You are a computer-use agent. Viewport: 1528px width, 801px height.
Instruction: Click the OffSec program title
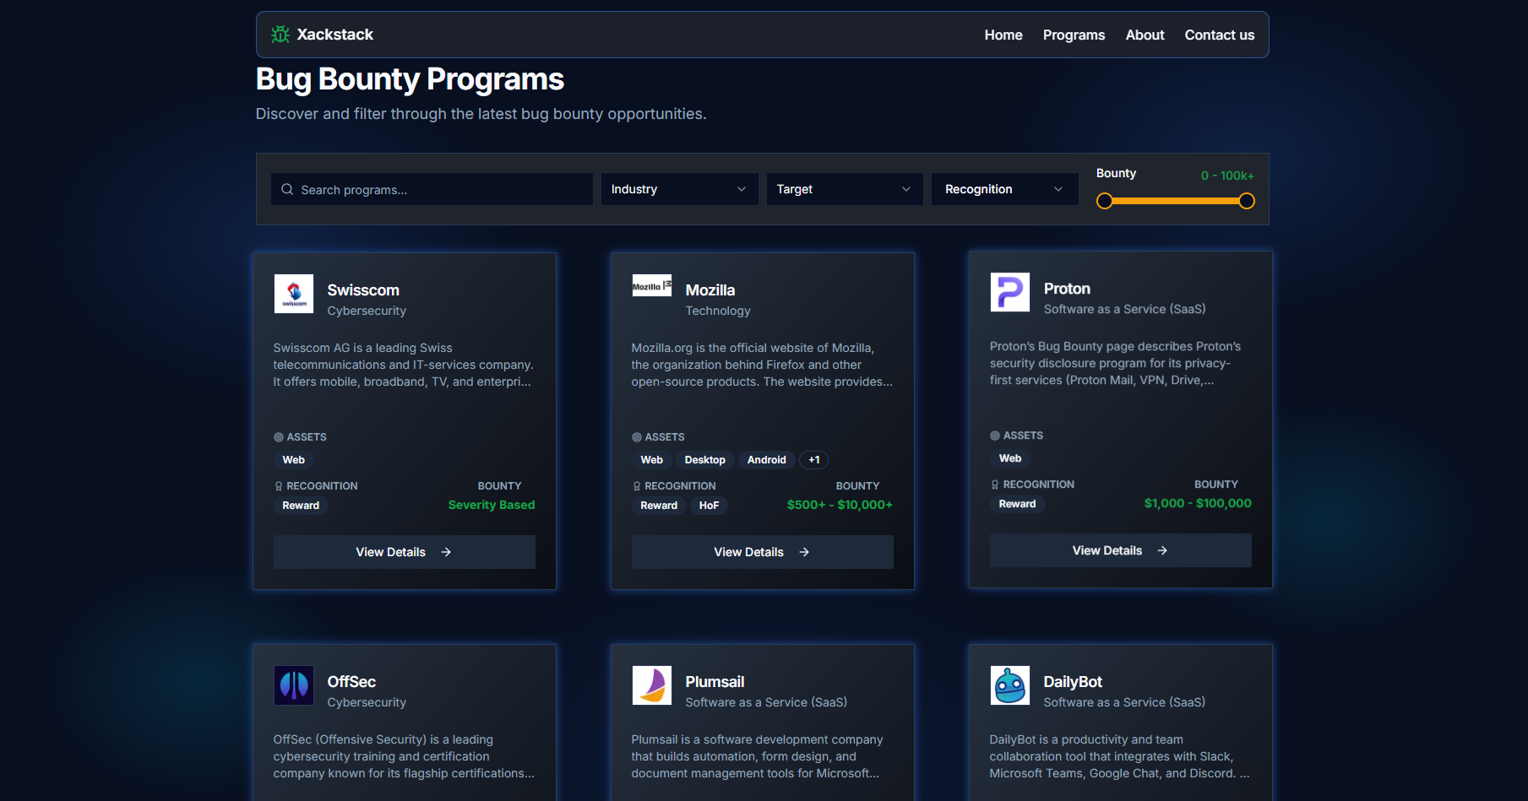(351, 681)
